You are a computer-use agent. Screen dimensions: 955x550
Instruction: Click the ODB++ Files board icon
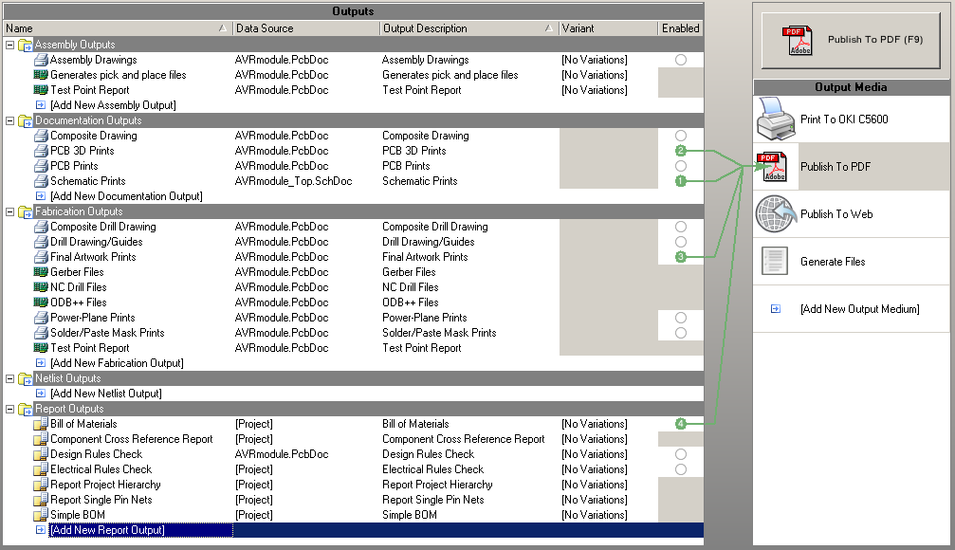[41, 302]
